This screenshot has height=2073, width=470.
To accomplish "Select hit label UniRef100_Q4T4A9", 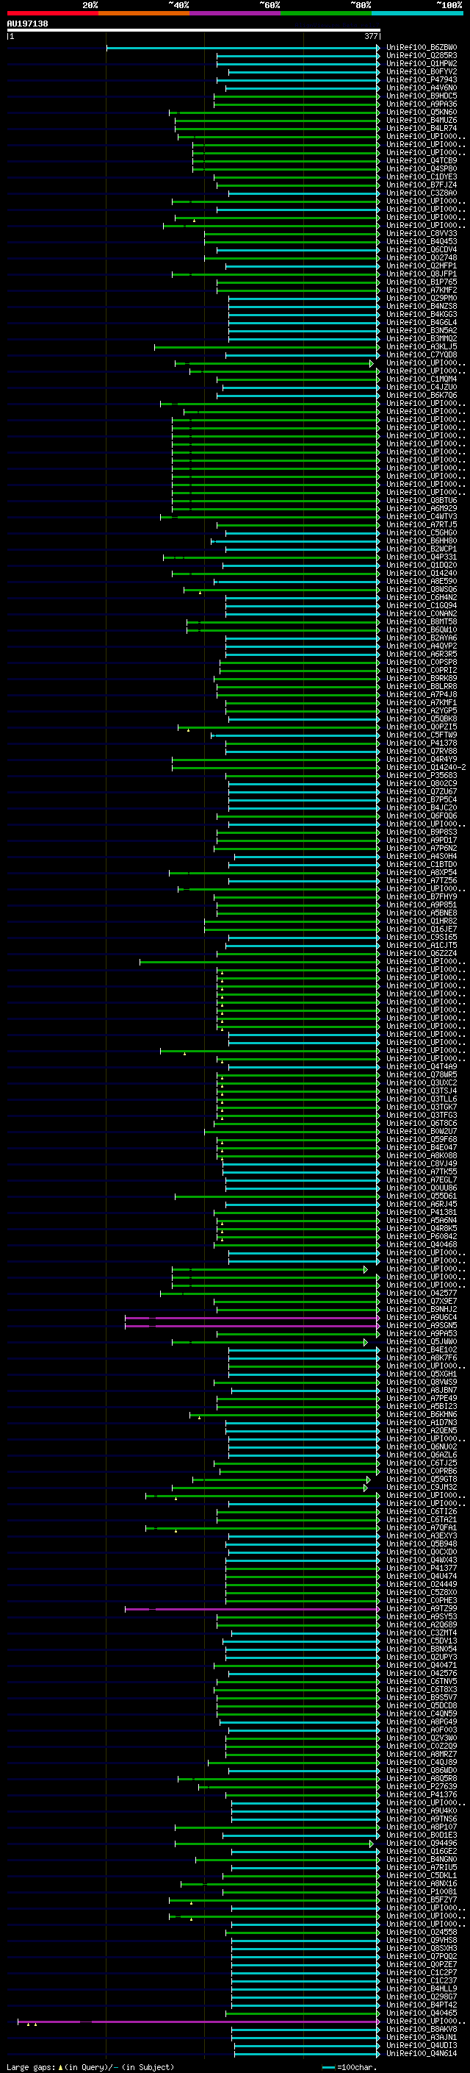I will 422,1066.
